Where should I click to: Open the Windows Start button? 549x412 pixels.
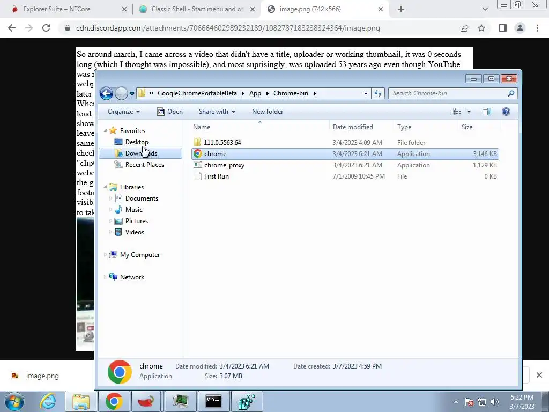click(x=14, y=401)
